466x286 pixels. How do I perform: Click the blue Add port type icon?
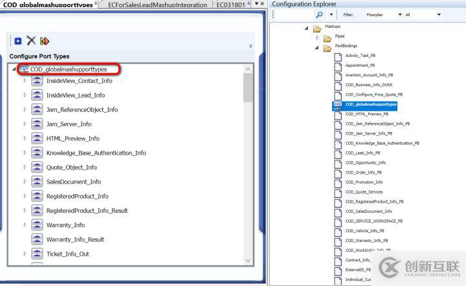pos(18,41)
